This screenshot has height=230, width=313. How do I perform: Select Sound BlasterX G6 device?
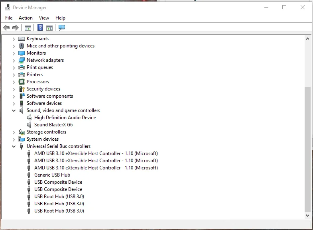pos(53,125)
